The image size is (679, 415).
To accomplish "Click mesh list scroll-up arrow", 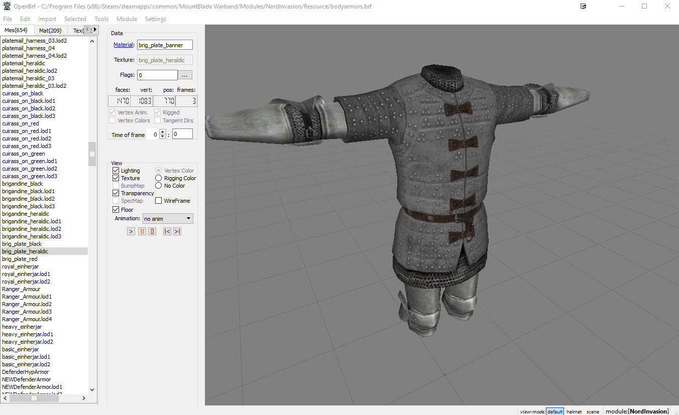I will pos(92,41).
